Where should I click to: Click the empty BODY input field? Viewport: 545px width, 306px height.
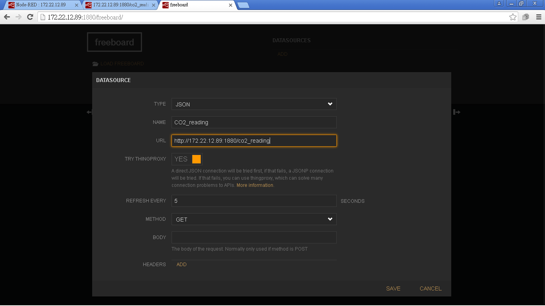tap(254, 237)
